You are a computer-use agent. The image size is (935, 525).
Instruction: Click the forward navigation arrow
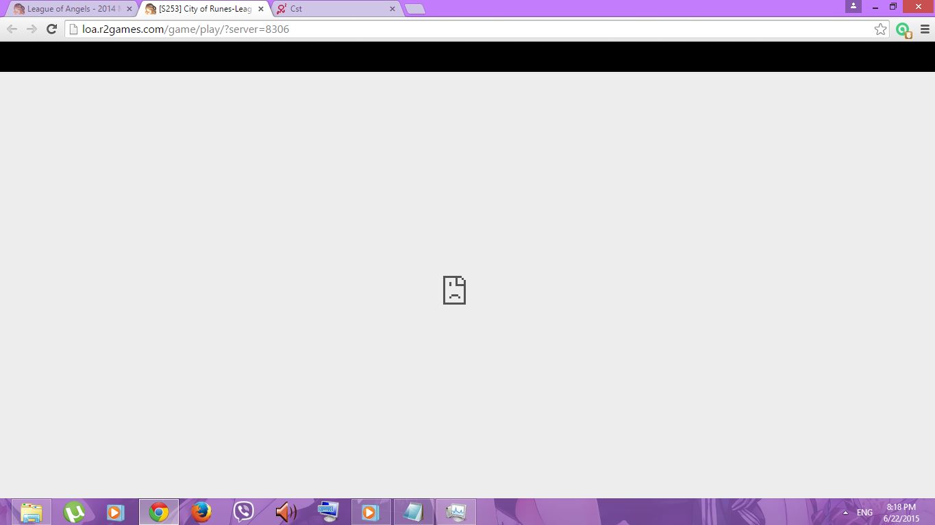tap(32, 29)
